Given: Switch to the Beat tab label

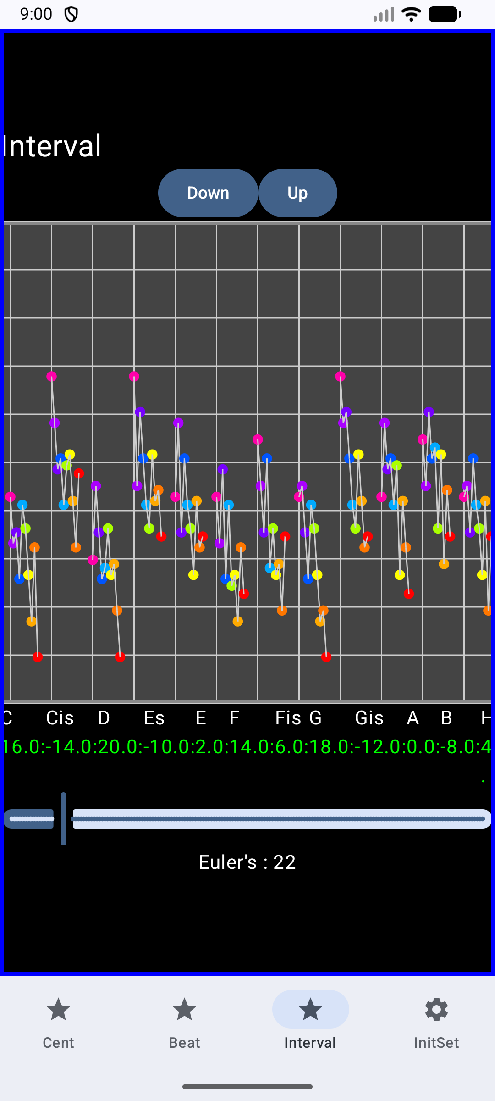Looking at the screenshot, I should (x=184, y=1043).
